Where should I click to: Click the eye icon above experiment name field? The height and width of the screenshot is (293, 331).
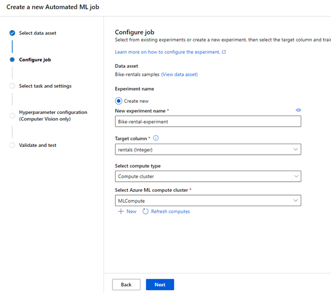point(298,110)
